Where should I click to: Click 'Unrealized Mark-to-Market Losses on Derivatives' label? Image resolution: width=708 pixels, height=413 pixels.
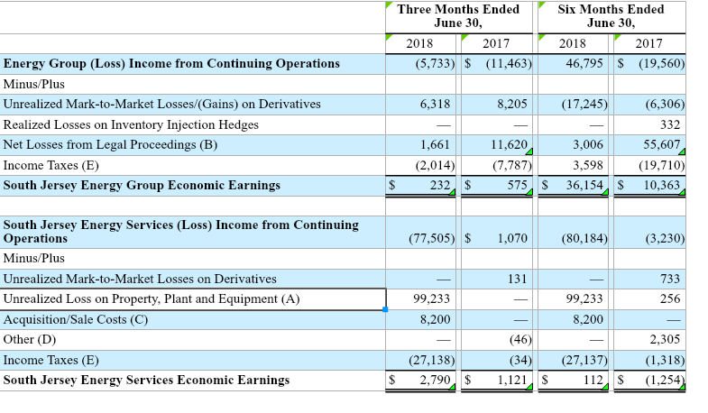(x=140, y=279)
